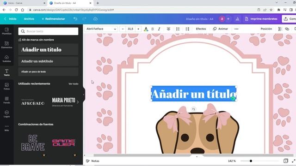This screenshot has width=296, height=166.
Task: Open the Elementos sidebar panel
Action: click(6, 45)
